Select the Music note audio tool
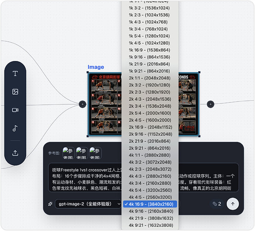255x231 pixels. click(x=15, y=128)
